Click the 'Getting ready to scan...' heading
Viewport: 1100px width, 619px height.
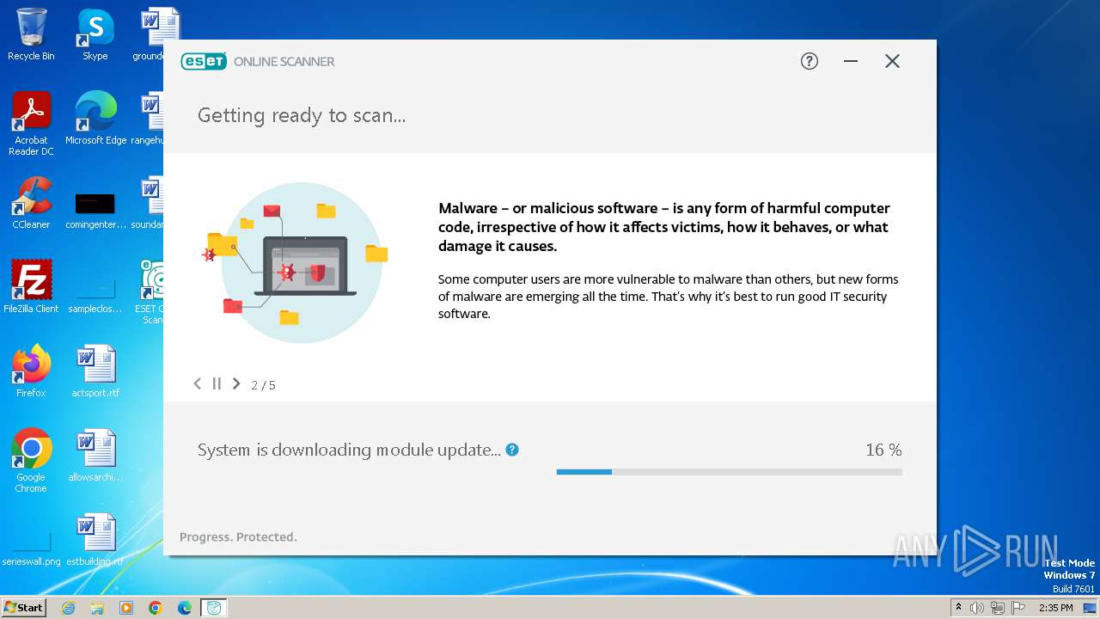(302, 115)
